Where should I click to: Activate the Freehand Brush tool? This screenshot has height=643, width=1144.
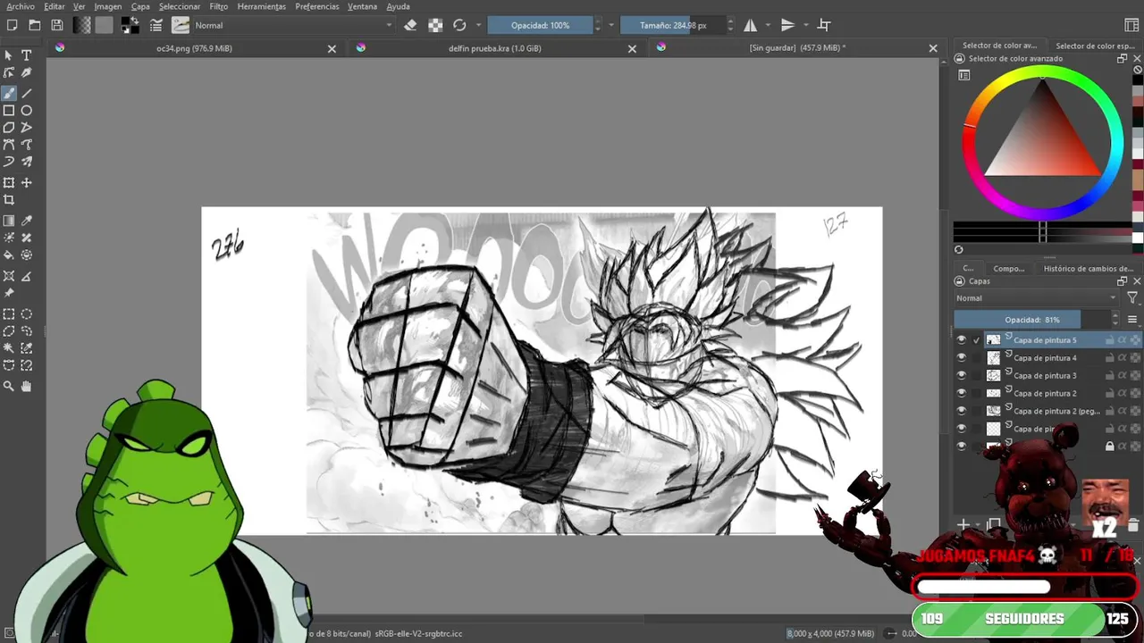coord(9,93)
